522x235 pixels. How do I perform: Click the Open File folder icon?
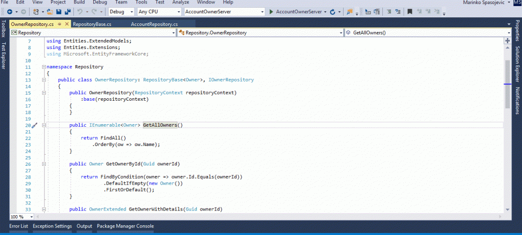50,11
